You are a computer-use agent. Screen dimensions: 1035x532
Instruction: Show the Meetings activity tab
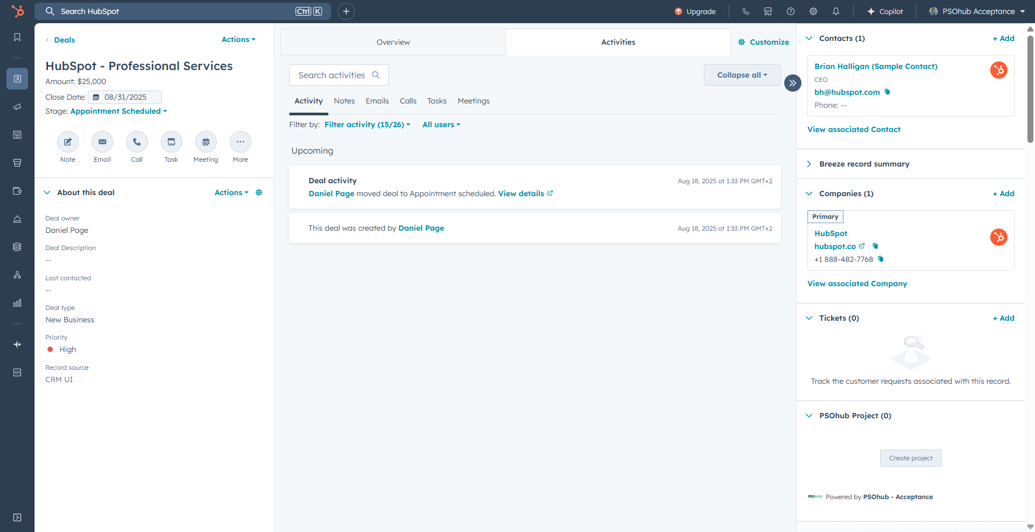tap(474, 101)
